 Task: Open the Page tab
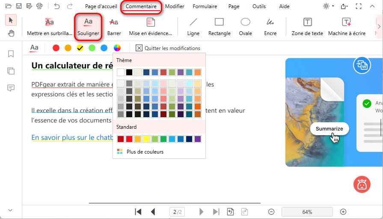pyautogui.click(x=234, y=6)
